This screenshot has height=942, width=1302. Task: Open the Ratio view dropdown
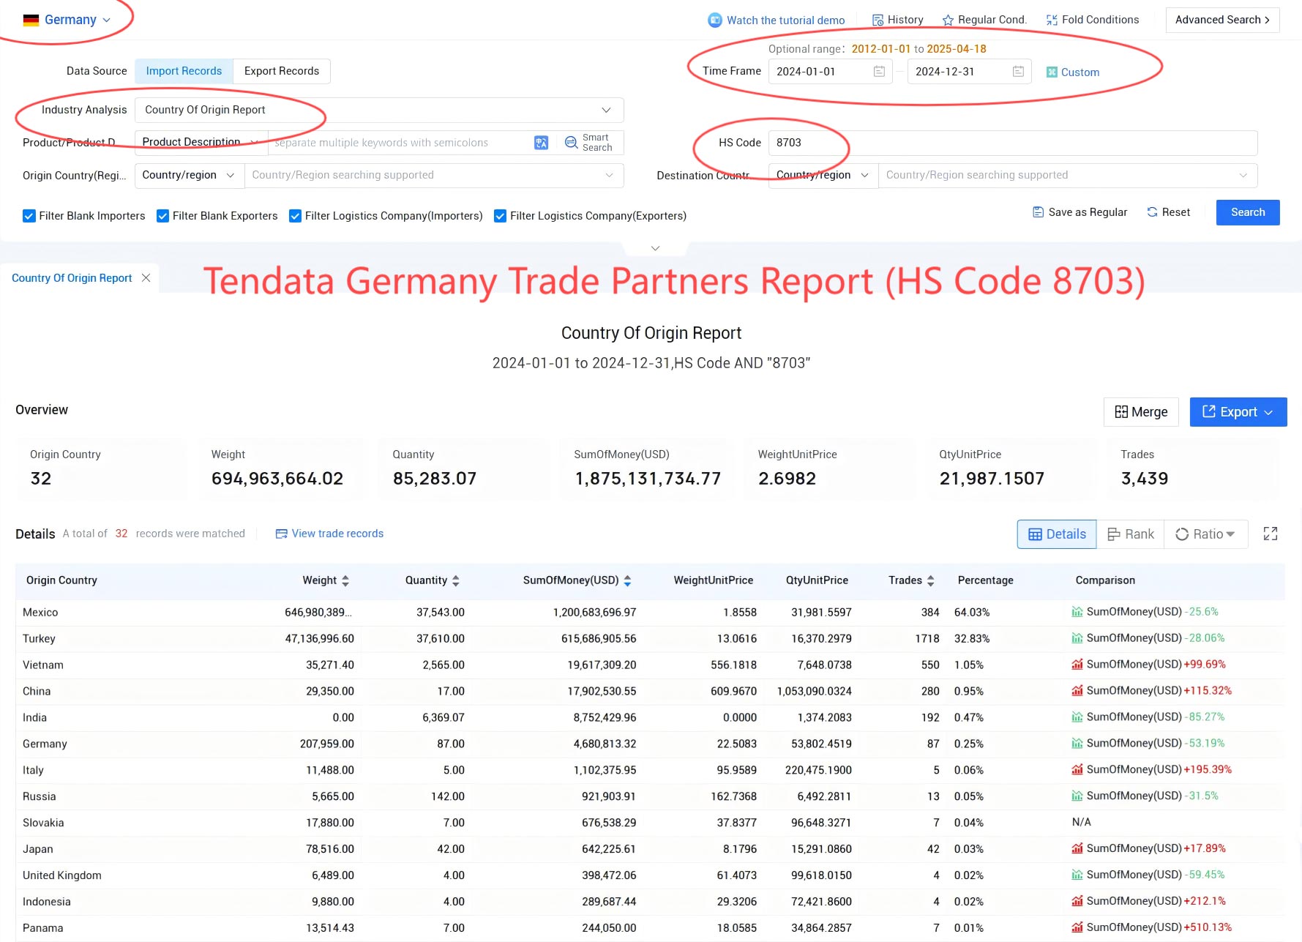pyautogui.click(x=1205, y=534)
